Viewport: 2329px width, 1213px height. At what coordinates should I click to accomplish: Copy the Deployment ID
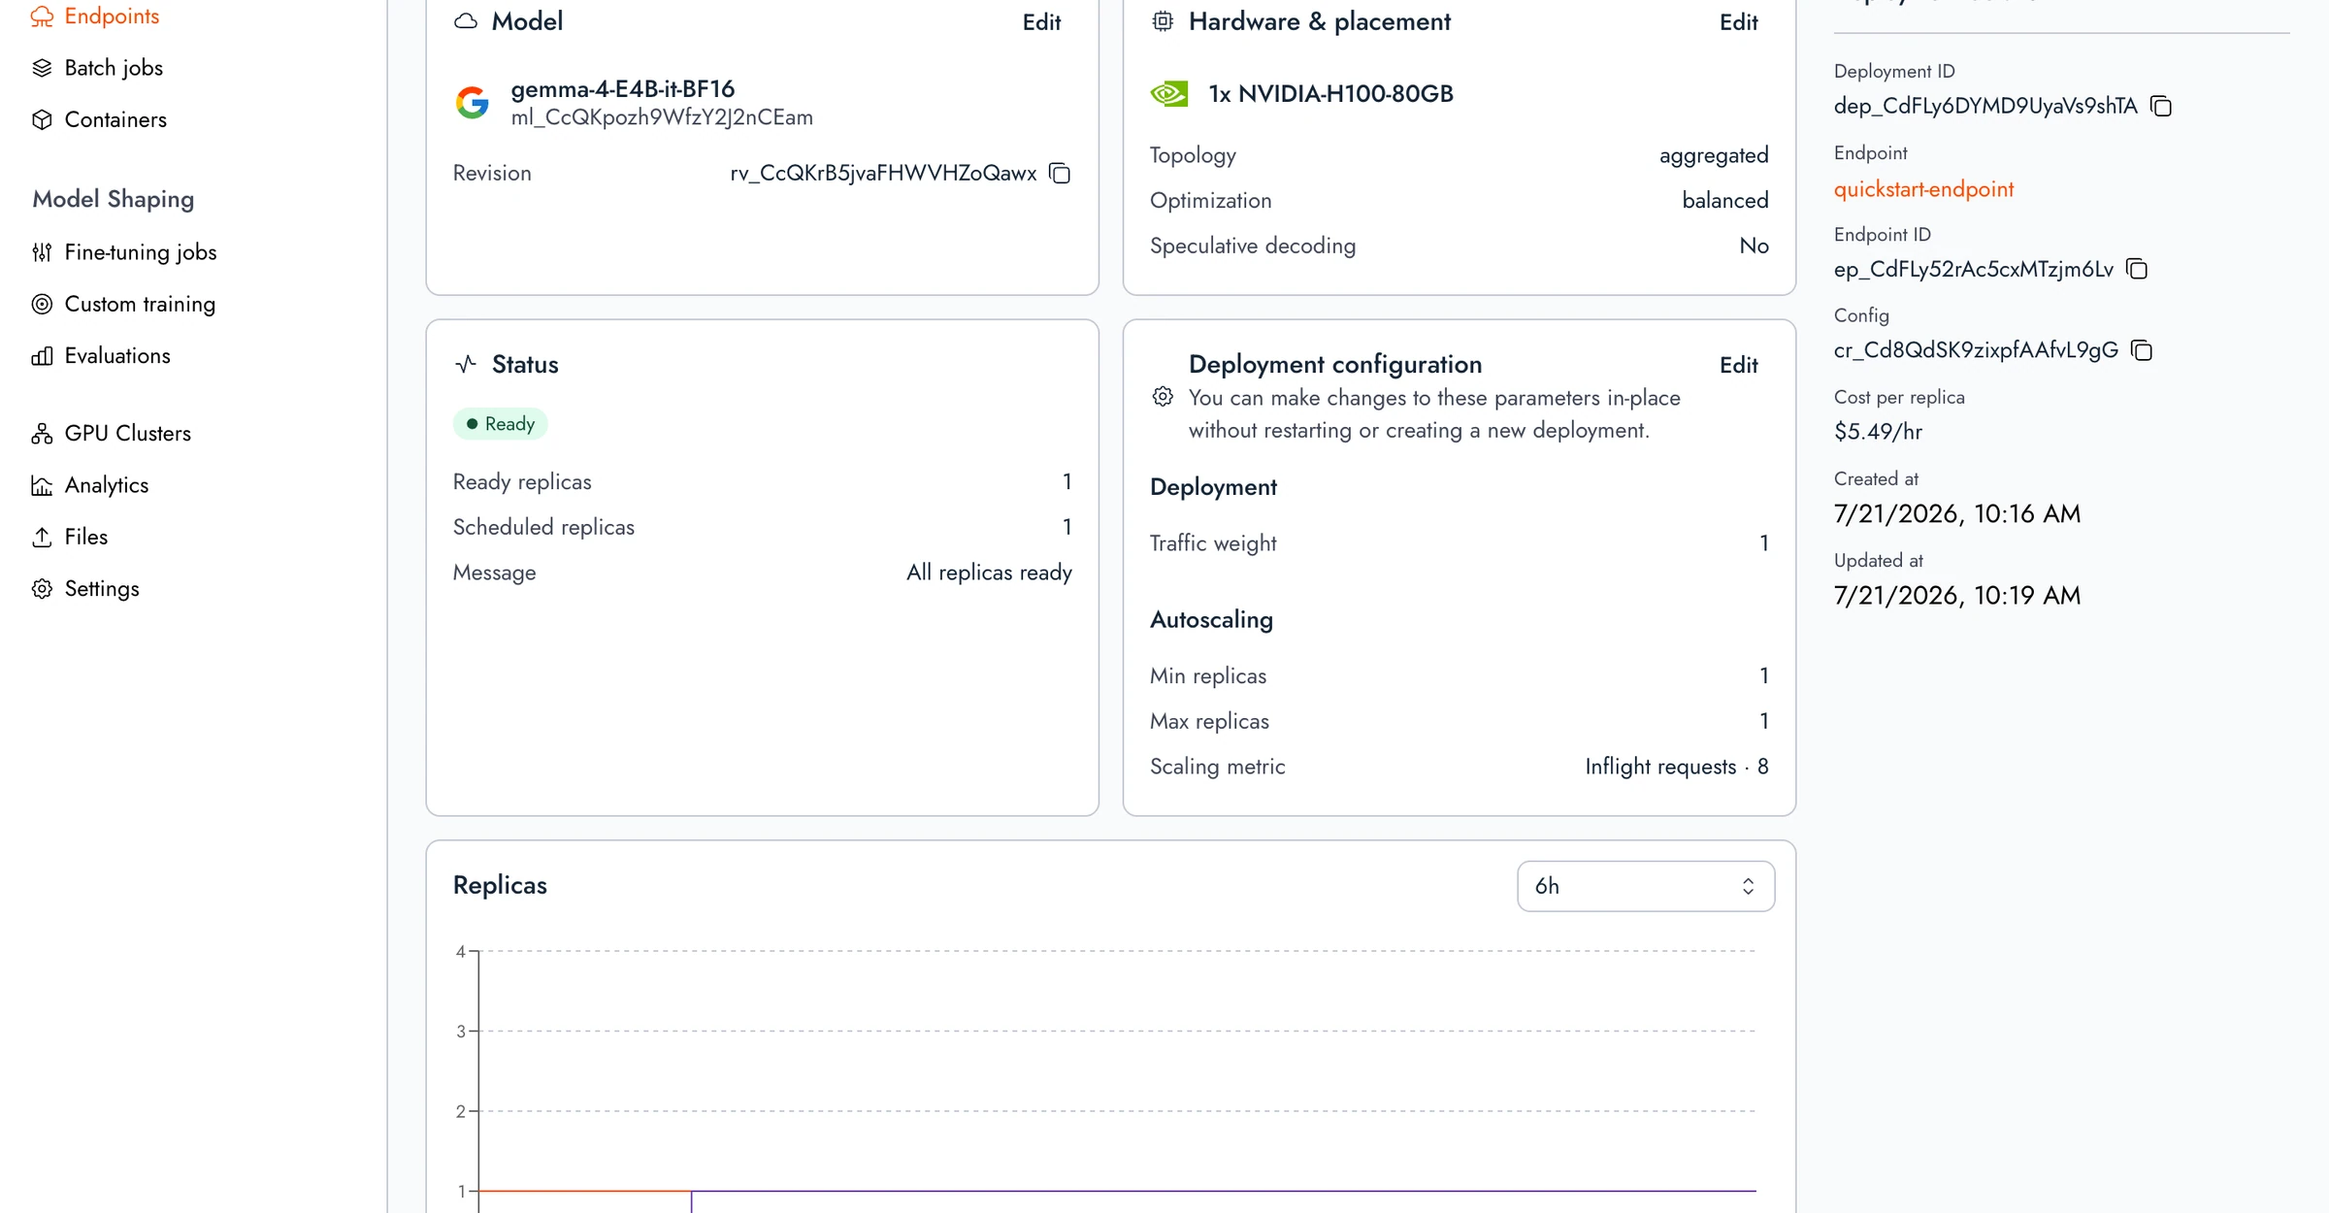[x=2161, y=106]
